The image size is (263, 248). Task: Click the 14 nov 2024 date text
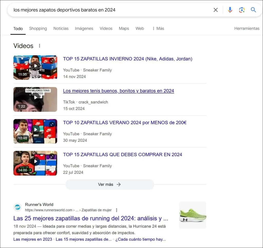[x=74, y=76]
